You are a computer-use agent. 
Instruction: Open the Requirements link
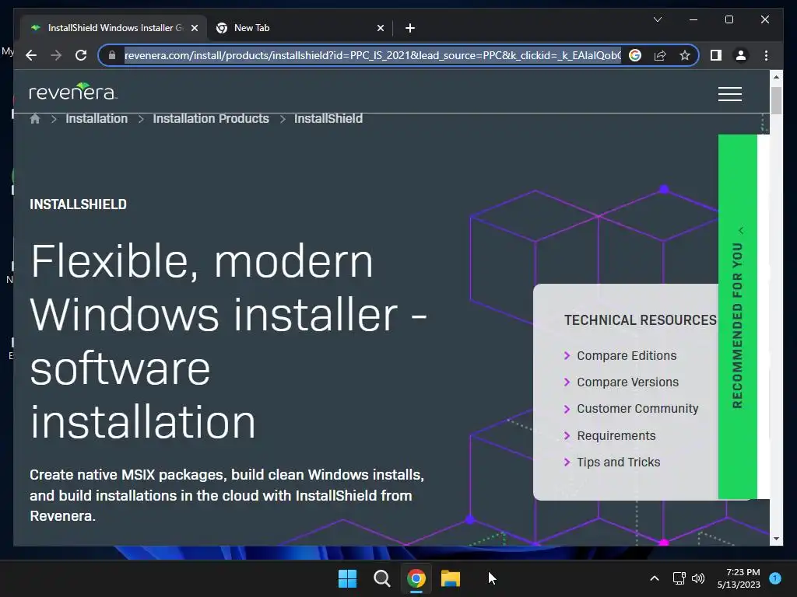[x=616, y=435]
